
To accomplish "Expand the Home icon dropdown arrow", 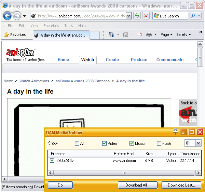I will 118,35.
